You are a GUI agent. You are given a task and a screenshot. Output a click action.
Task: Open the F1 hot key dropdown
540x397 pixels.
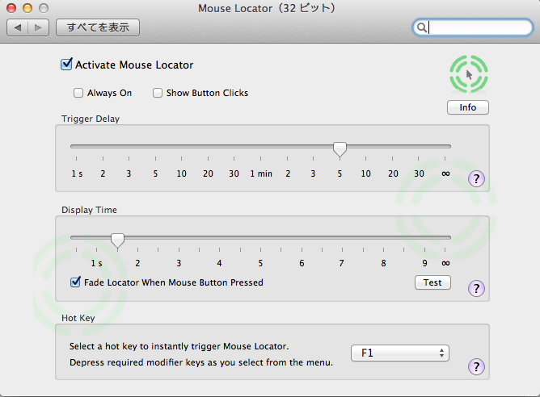click(x=400, y=353)
